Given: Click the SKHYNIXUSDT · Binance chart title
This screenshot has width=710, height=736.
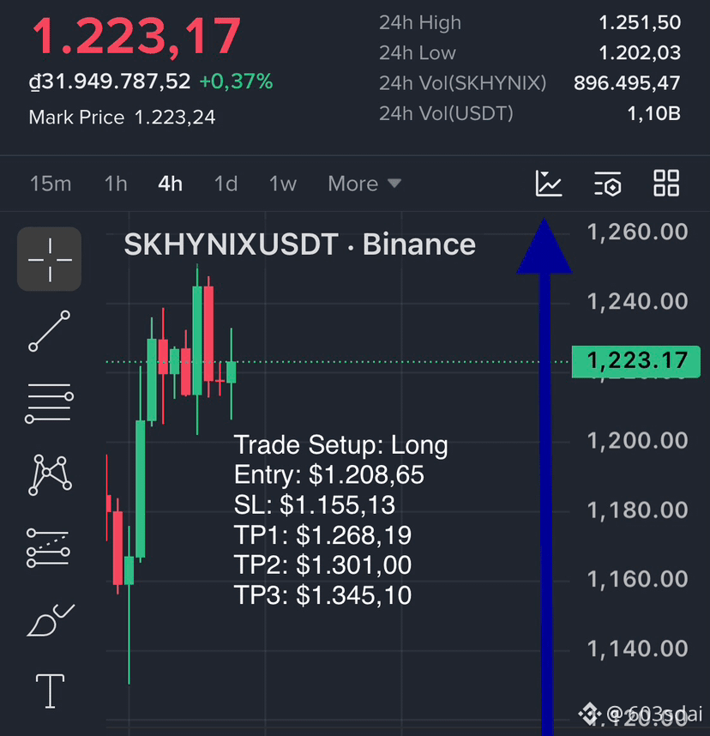Looking at the screenshot, I should [300, 244].
